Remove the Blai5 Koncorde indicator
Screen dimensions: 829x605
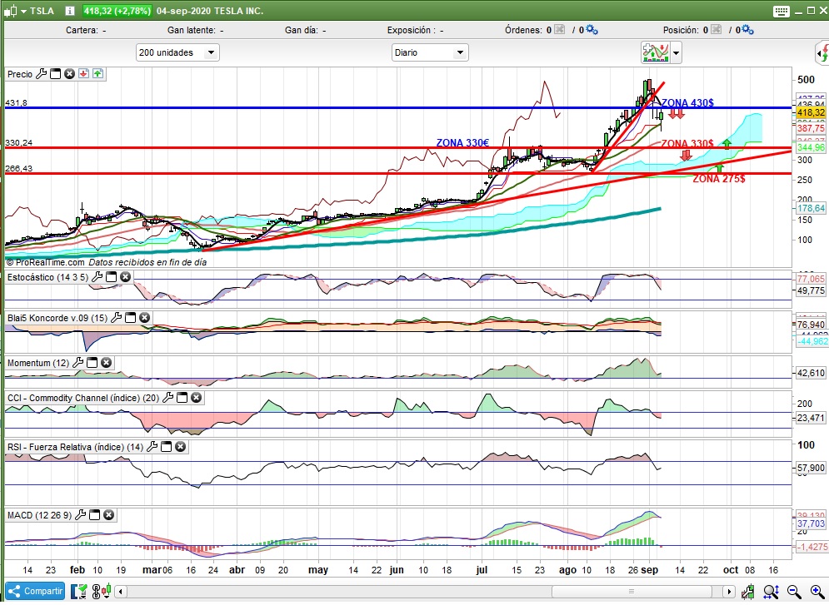pyautogui.click(x=144, y=317)
